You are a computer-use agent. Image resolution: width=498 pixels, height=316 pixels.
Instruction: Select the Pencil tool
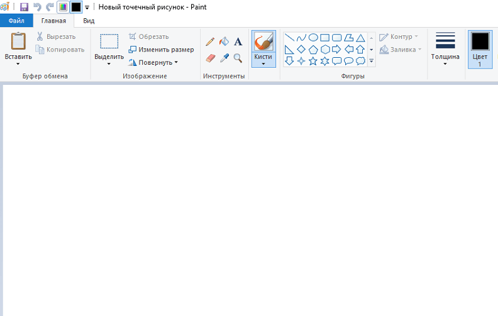[210, 42]
